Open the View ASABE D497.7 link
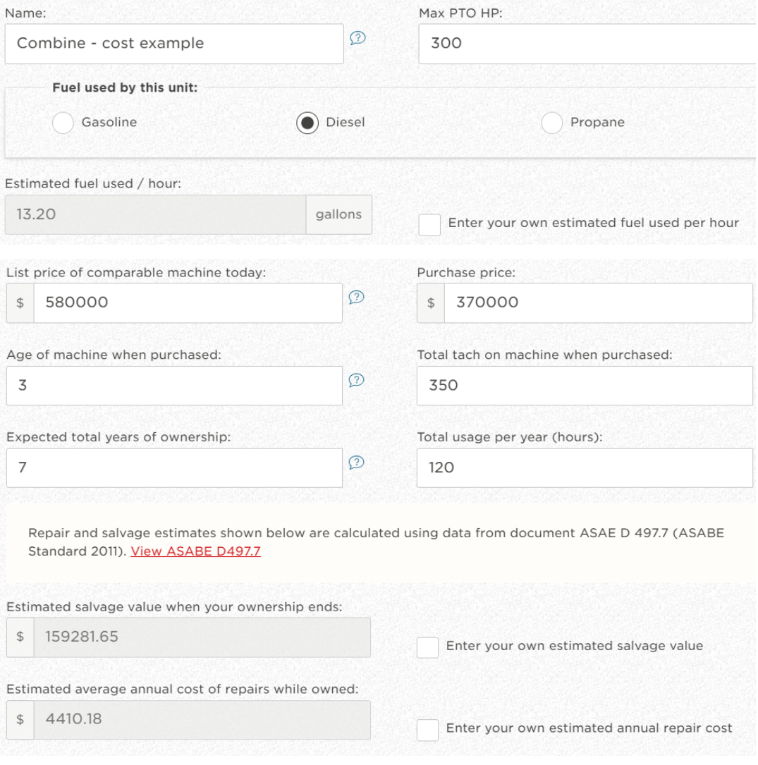 pos(195,551)
